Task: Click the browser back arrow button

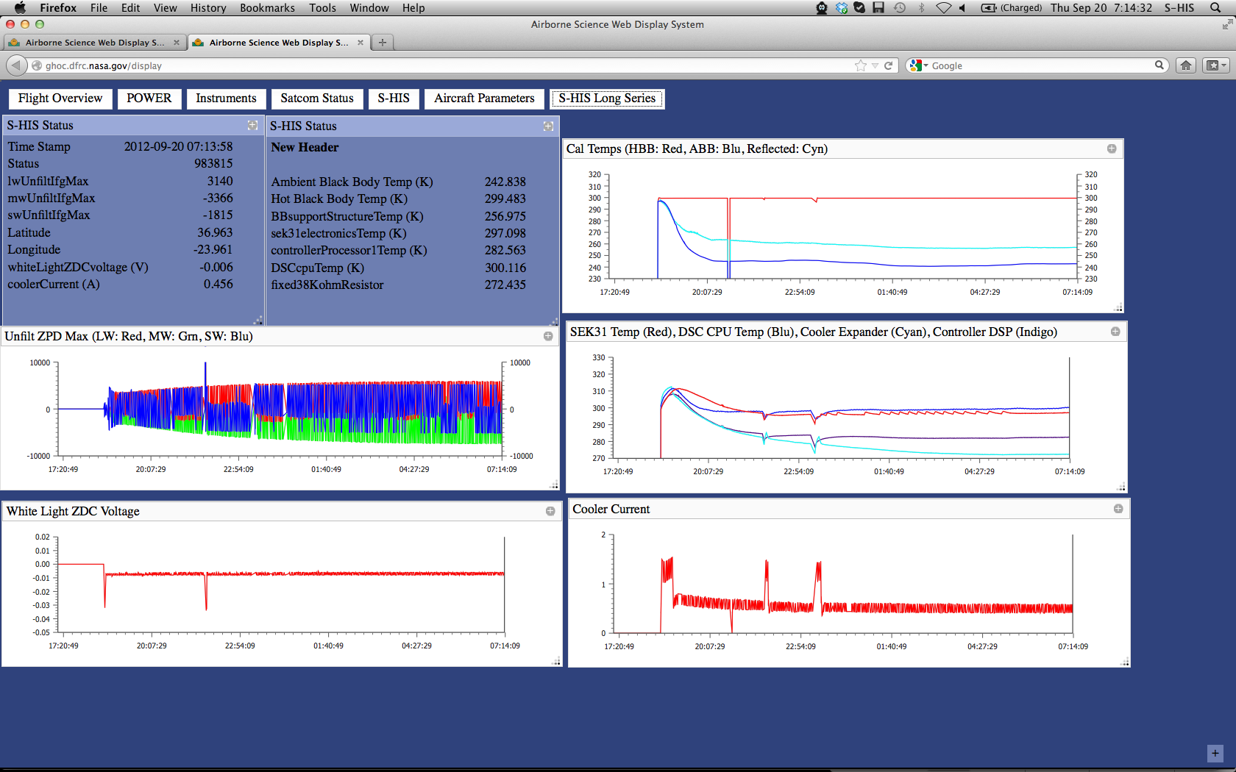Action: click(16, 65)
